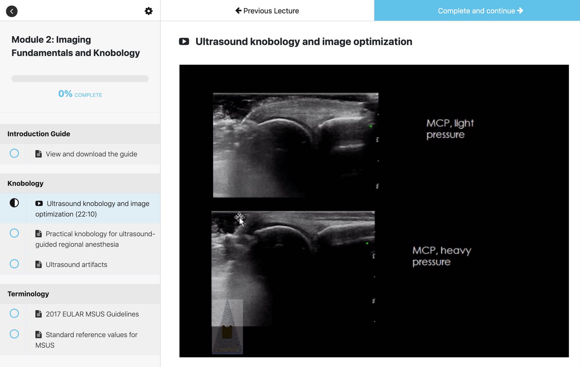Click the back arrow circle icon
Screen dimensions: 580x367
(x=12, y=11)
